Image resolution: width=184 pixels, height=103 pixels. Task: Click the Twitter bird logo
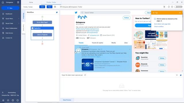click(x=76, y=13)
